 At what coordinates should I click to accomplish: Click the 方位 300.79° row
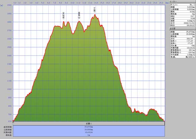coord(182,39)
